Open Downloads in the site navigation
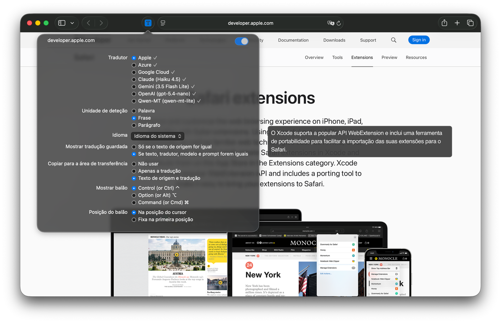The image size is (501, 323). coord(334,40)
